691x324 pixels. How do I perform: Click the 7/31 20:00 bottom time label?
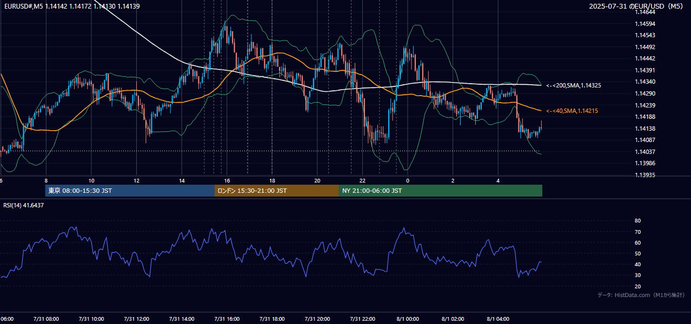(317, 319)
